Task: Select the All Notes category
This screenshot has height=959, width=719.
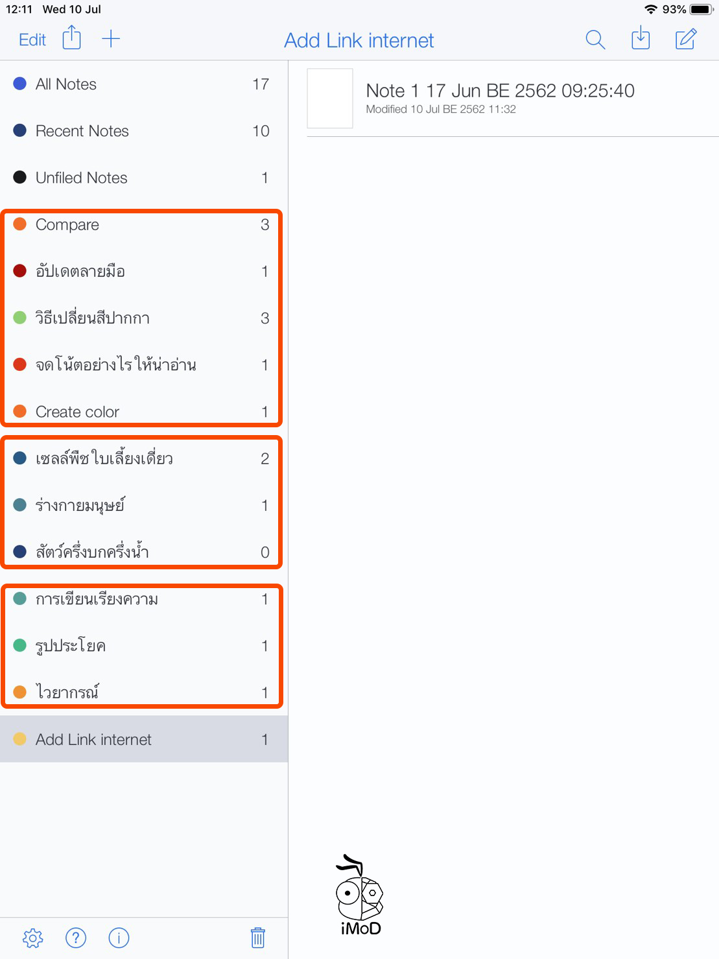Action: point(97,84)
